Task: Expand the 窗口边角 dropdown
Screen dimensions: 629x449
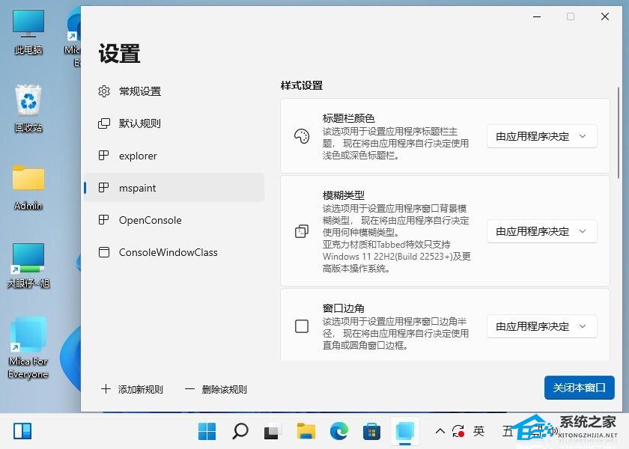Action: click(541, 326)
